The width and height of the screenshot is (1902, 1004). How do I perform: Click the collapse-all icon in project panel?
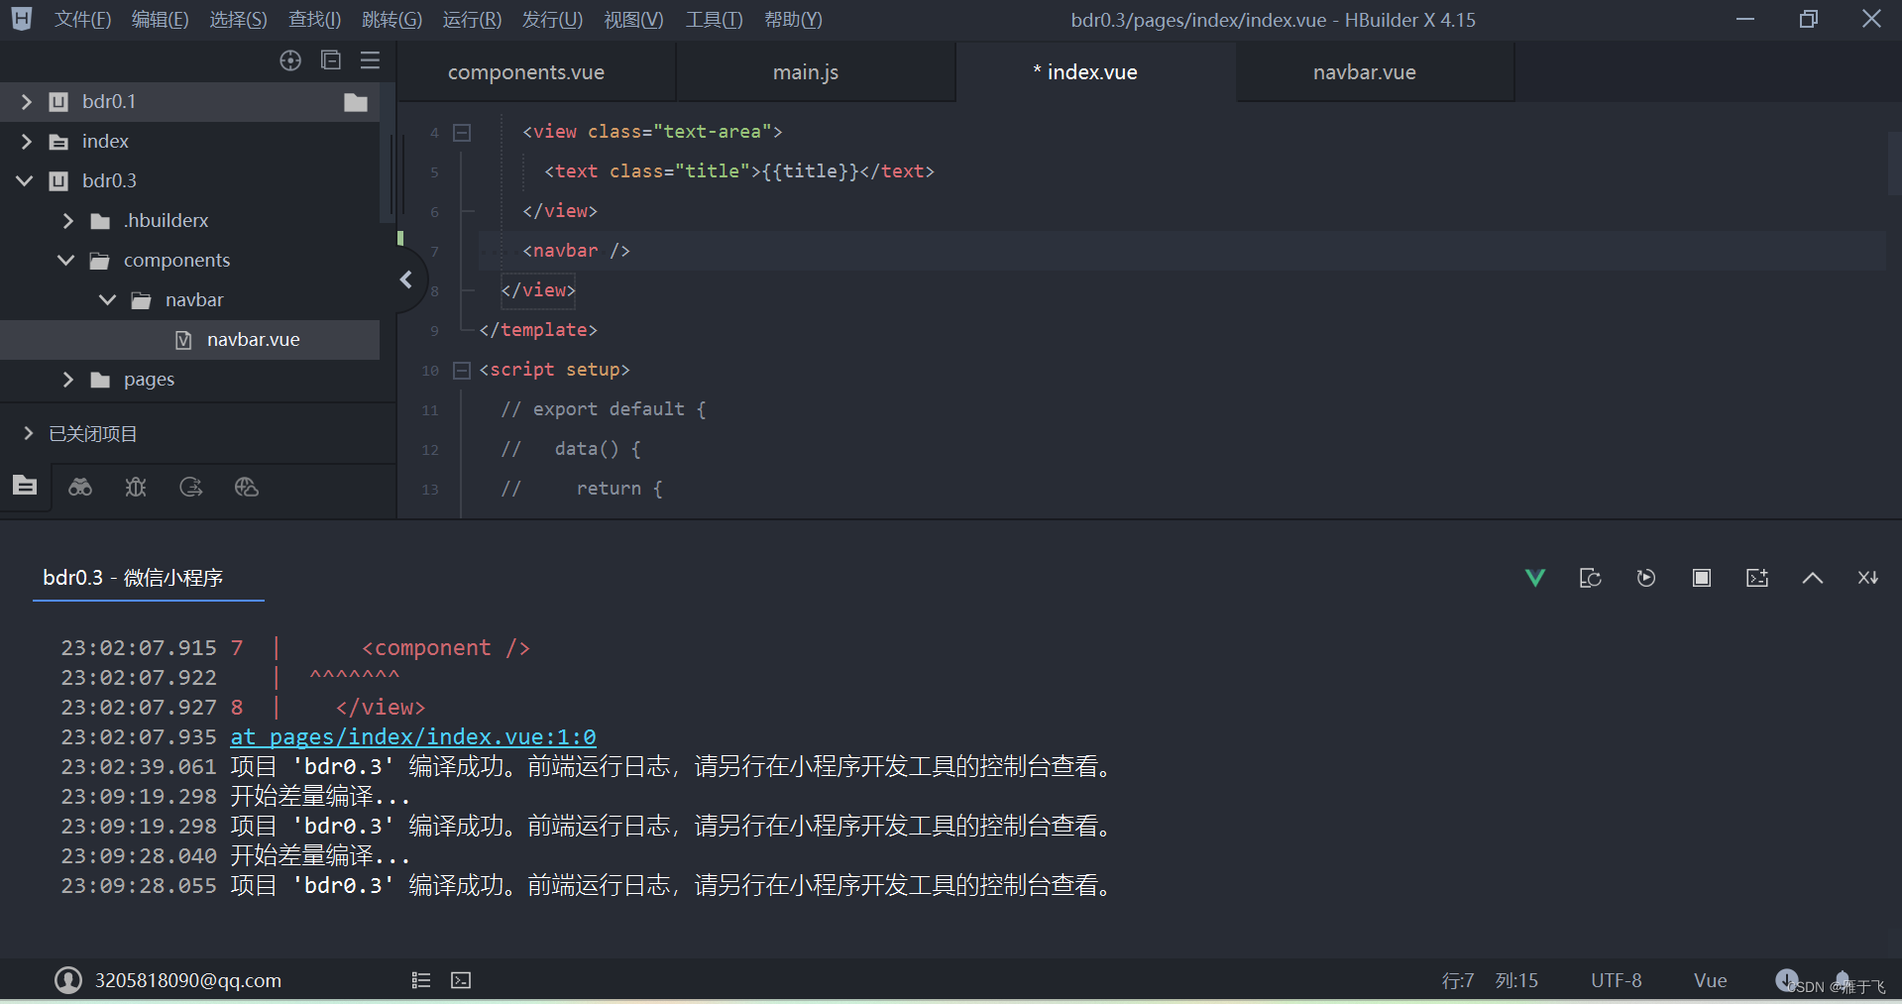point(331,60)
